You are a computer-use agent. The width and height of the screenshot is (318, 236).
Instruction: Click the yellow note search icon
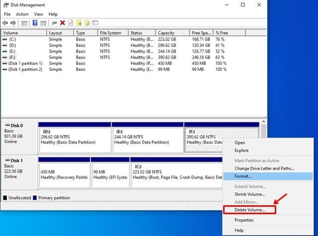87,23
